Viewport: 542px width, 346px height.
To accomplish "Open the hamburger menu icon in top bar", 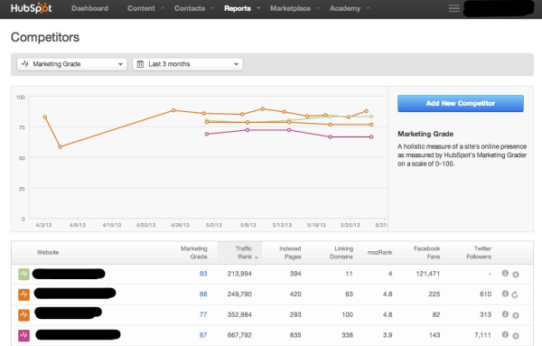I will coord(454,8).
